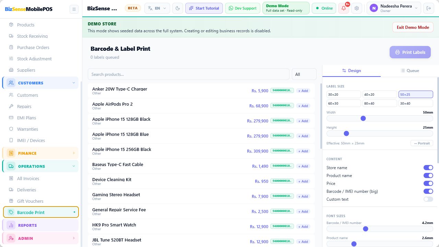Collapse the OPERATIONS section chevron
This screenshot has width=439, height=247.
click(x=73, y=166)
